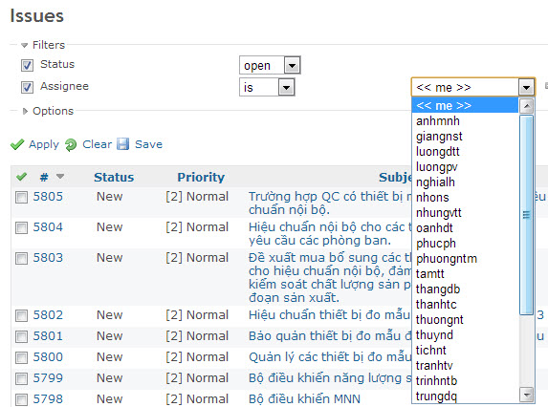Viewport: 548px width, 407px height.
Task: Expand the Options section
Action: 25,111
